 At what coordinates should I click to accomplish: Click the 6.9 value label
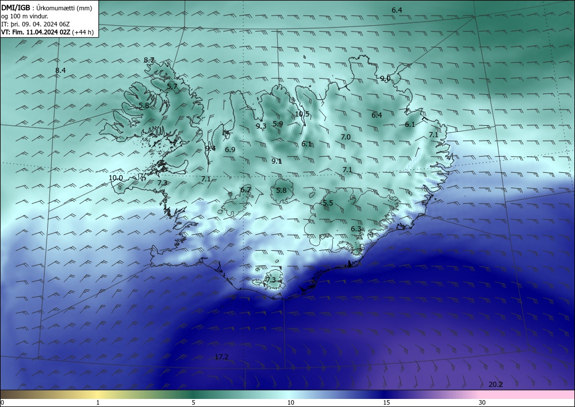pyautogui.click(x=230, y=149)
